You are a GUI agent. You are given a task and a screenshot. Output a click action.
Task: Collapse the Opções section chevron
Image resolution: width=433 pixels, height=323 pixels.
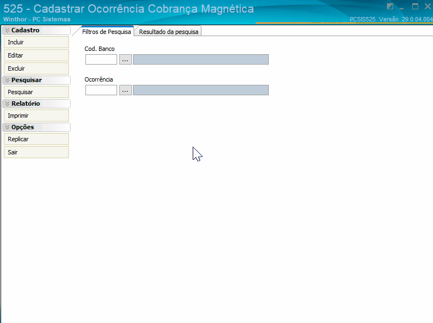(x=8, y=127)
